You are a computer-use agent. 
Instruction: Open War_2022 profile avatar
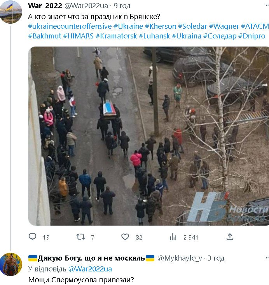11,12
